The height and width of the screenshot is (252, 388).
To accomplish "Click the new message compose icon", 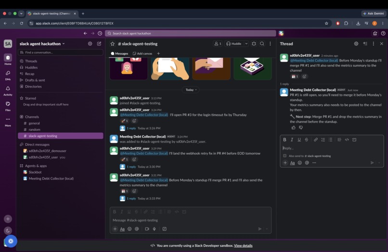I will tap(99, 44).
